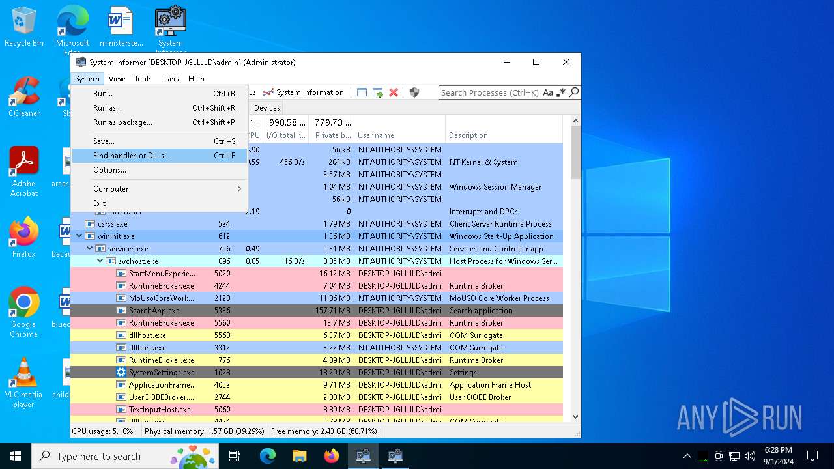This screenshot has height=469, width=834.
Task: Click the Find window and thread icon
Action: (377, 92)
